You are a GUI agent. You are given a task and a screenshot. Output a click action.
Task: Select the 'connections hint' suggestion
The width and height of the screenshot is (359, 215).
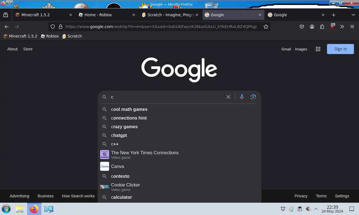tap(179, 118)
